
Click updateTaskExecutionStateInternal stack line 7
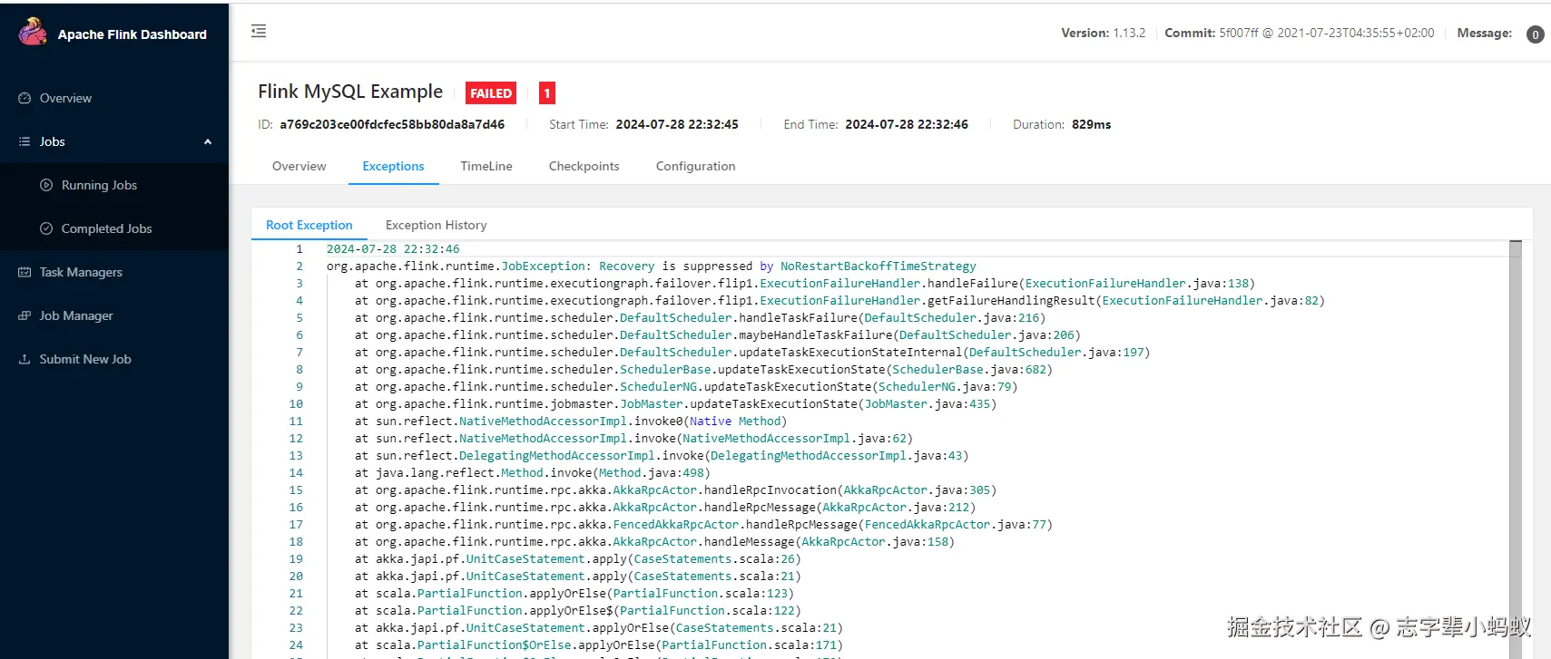(752, 352)
